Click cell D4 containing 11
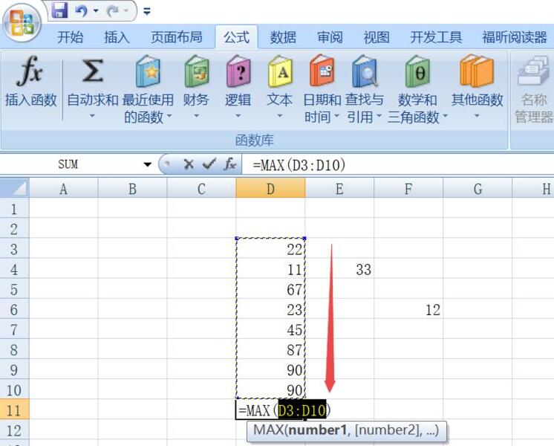 pyautogui.click(x=270, y=270)
